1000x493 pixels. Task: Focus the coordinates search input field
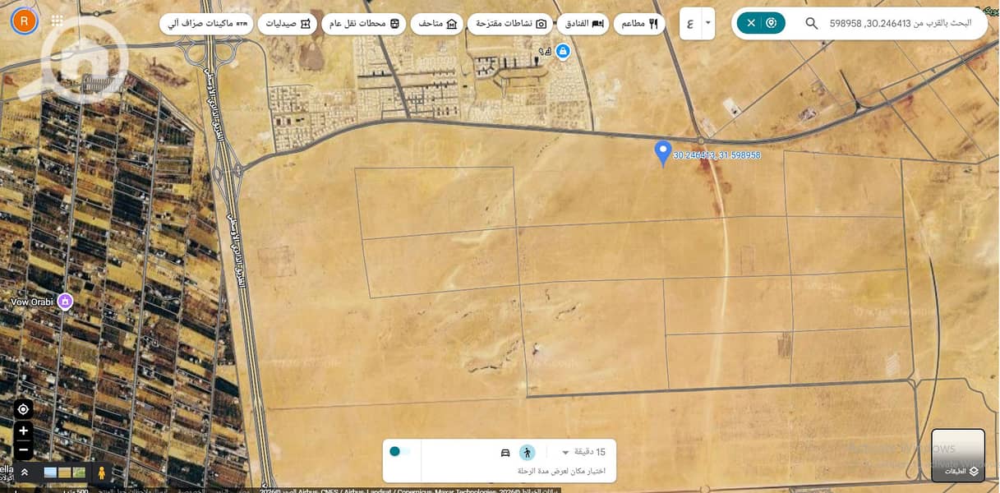(901, 23)
